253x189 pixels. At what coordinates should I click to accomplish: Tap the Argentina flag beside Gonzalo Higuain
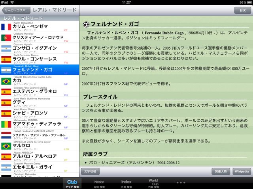point(6,48)
